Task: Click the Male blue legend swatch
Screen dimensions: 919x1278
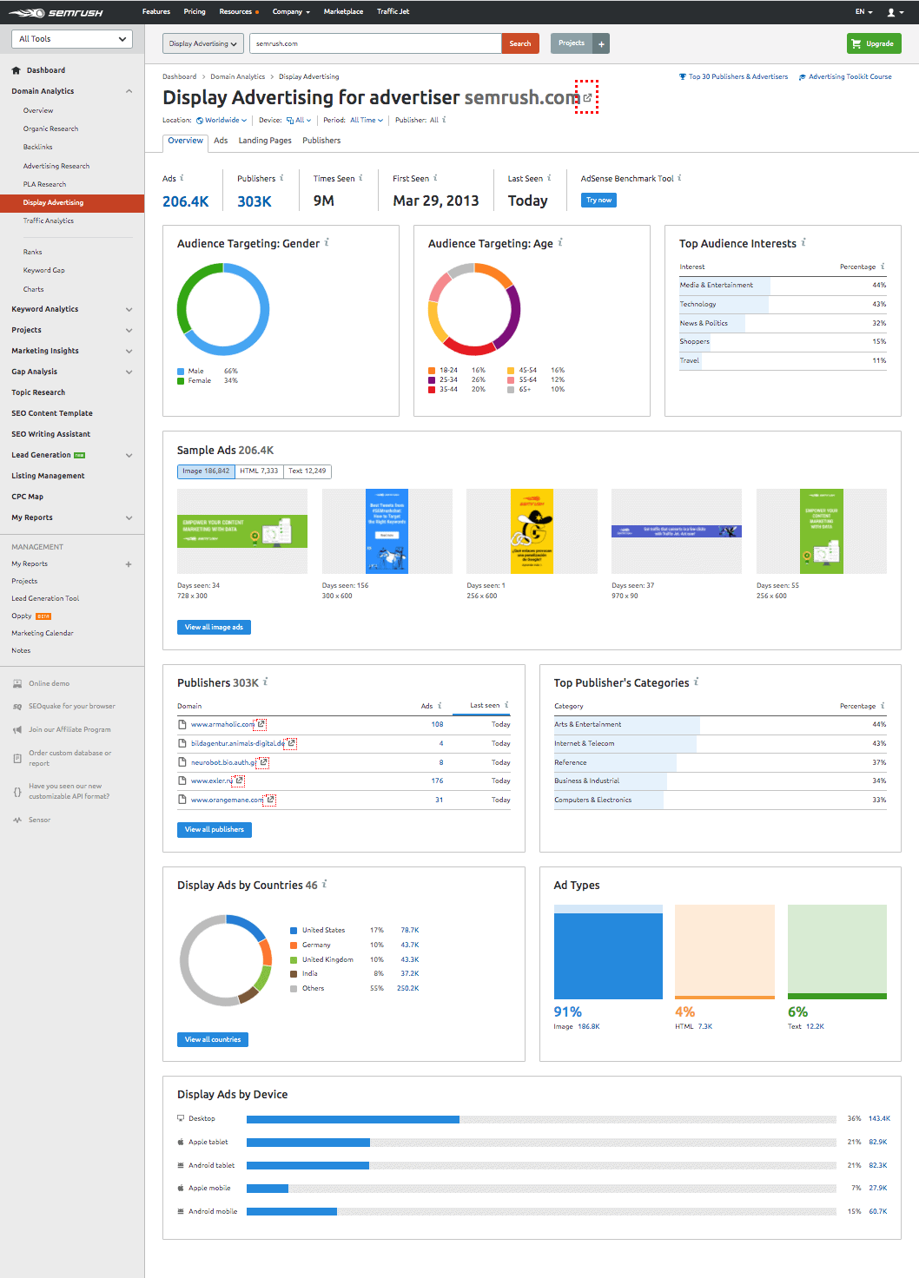Action: click(x=181, y=372)
